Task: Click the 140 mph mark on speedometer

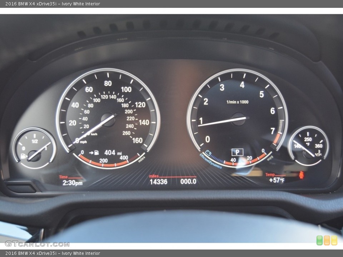Action: (x=144, y=122)
